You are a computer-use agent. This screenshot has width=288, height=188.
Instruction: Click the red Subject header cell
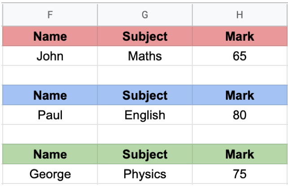click(145, 36)
